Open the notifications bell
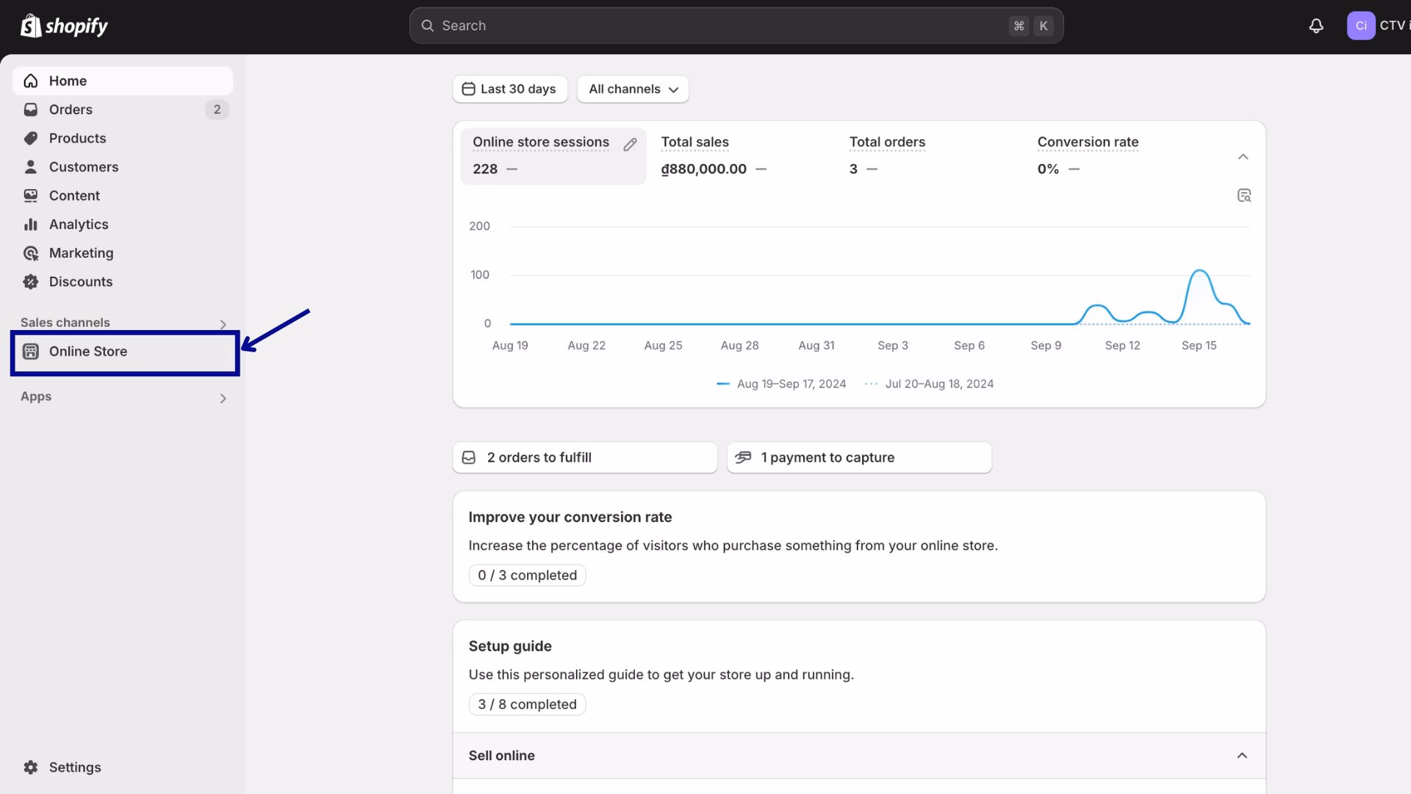 (1316, 26)
